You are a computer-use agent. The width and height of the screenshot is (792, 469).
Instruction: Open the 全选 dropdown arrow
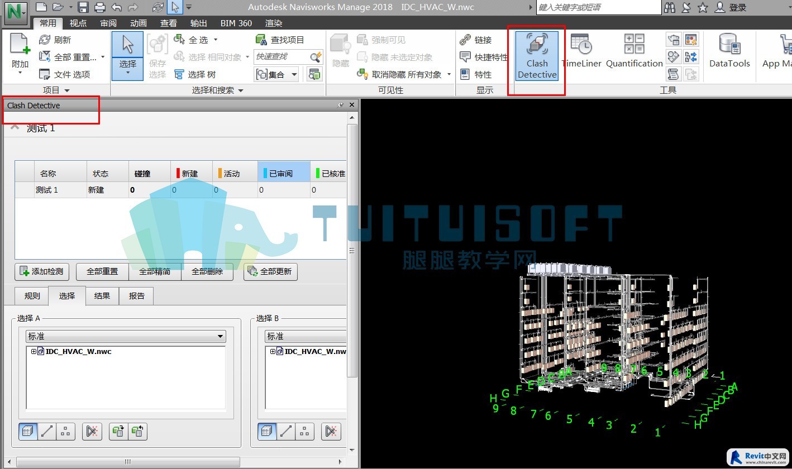(216, 40)
